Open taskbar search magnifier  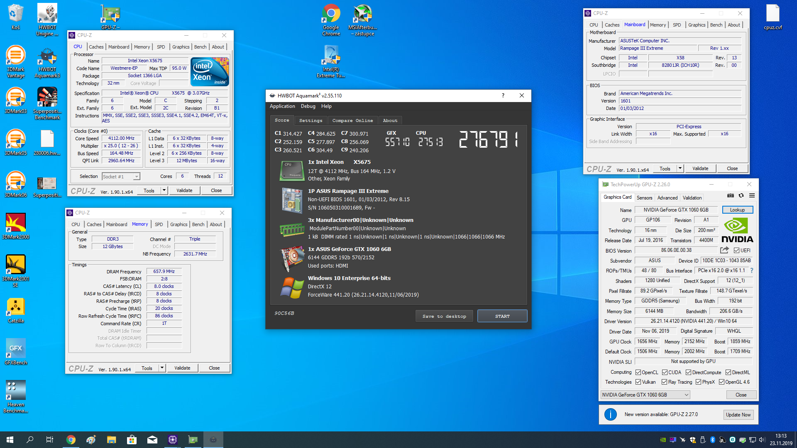point(30,440)
